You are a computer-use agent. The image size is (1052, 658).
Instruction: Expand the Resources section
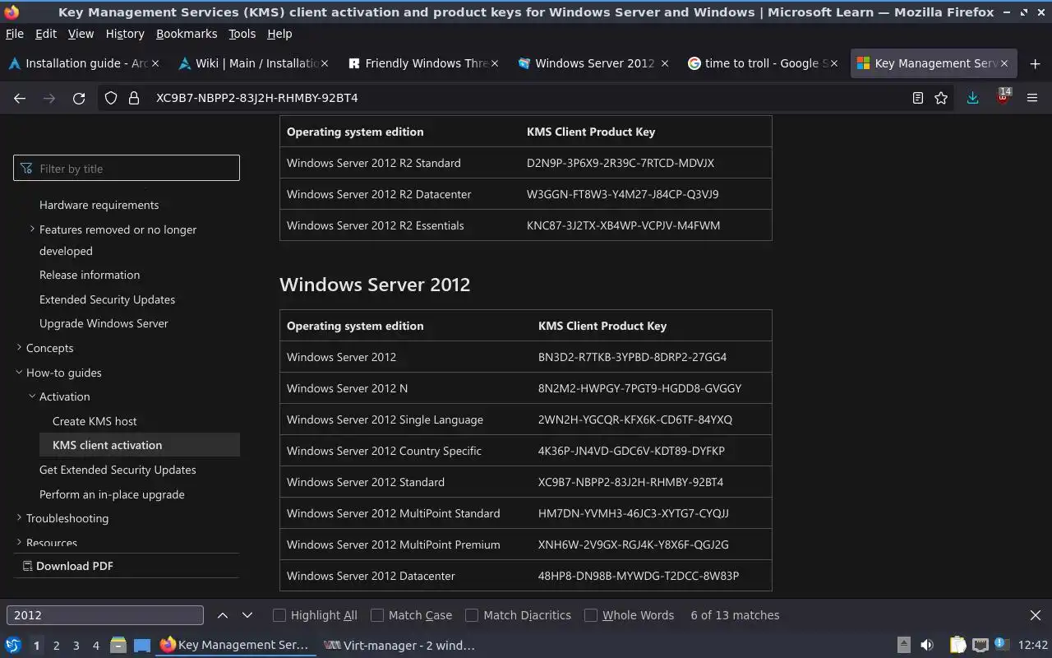(19, 543)
